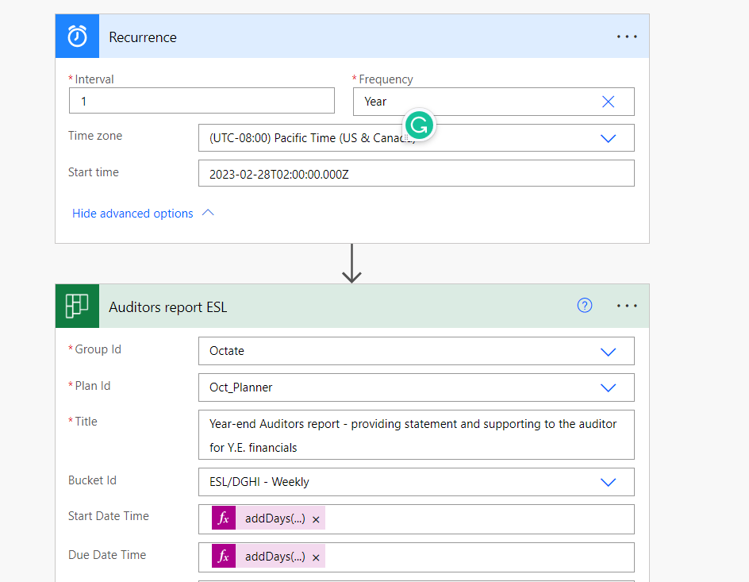Open the Frequency combo box
This screenshot has height=582, width=749.
(494, 102)
